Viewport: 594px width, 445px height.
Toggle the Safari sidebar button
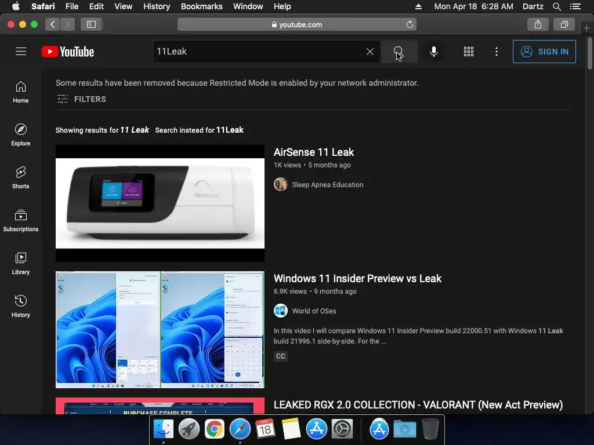(91, 24)
